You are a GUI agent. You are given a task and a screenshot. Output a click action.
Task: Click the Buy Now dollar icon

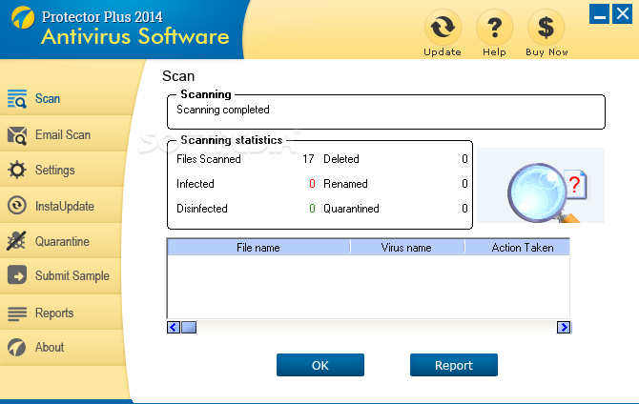(x=546, y=28)
